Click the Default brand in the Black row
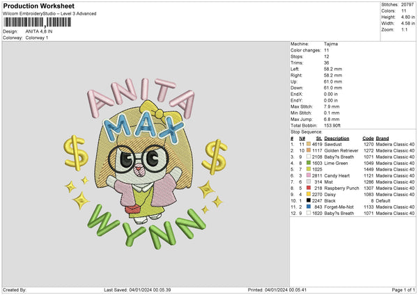 point(383,201)
